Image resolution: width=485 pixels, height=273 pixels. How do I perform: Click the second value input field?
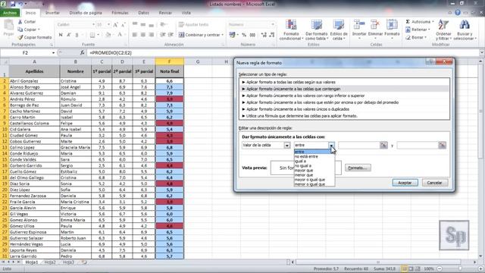coord(418,145)
